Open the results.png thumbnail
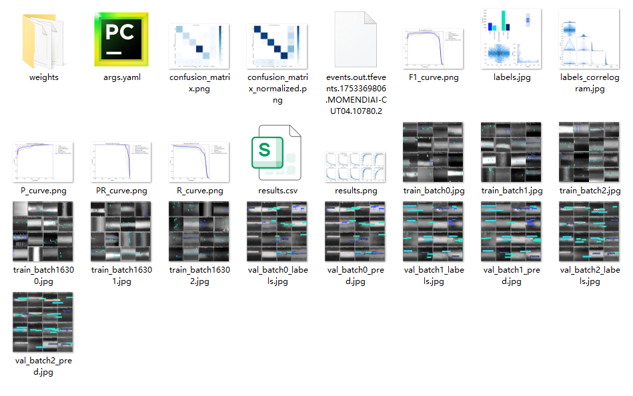 (x=356, y=167)
